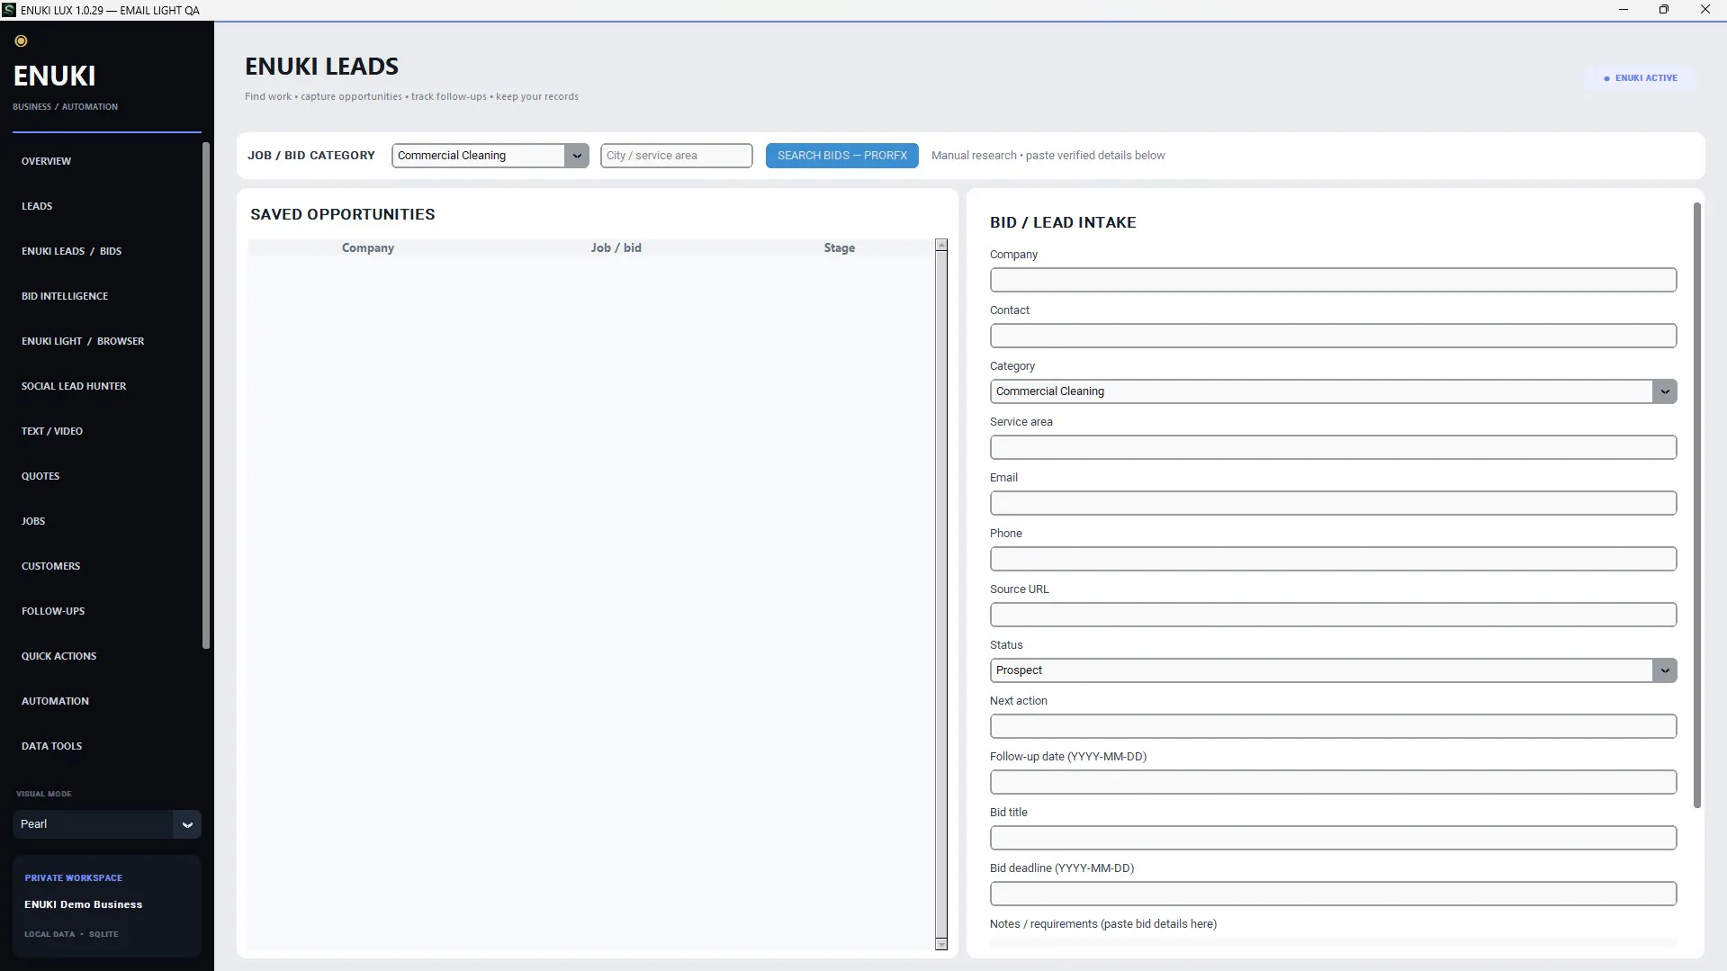This screenshot has width=1727, height=971.
Task: Go to Quotes
Action: click(x=40, y=476)
